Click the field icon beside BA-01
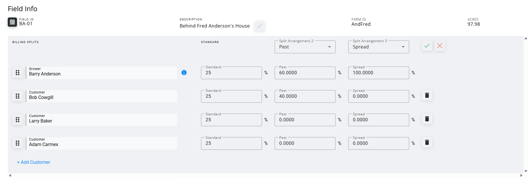This screenshot has width=532, height=181. [x=12, y=22]
